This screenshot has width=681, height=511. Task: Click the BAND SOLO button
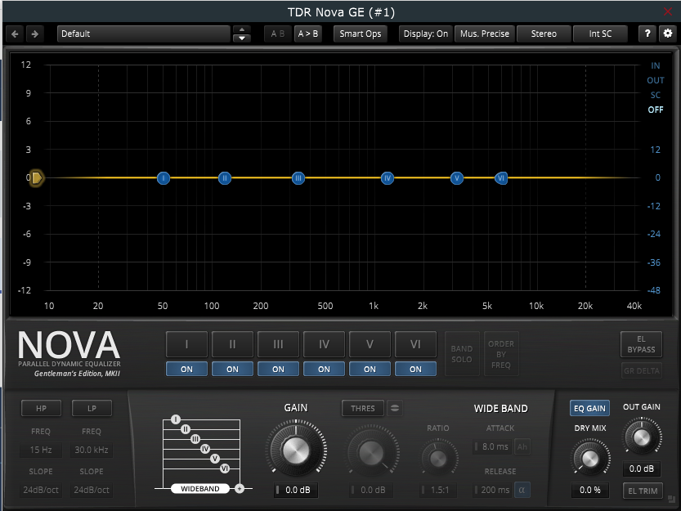tap(462, 354)
